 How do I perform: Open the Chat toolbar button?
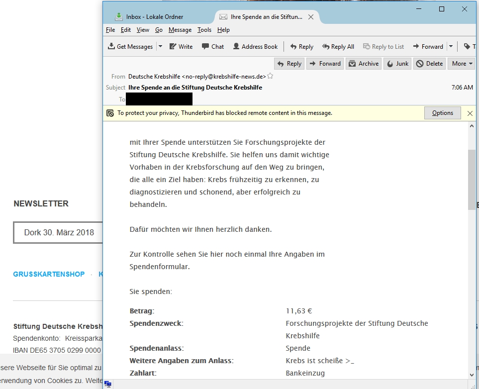[x=213, y=46]
